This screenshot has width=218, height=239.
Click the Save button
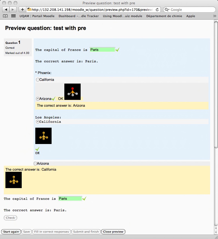click(x=26, y=232)
